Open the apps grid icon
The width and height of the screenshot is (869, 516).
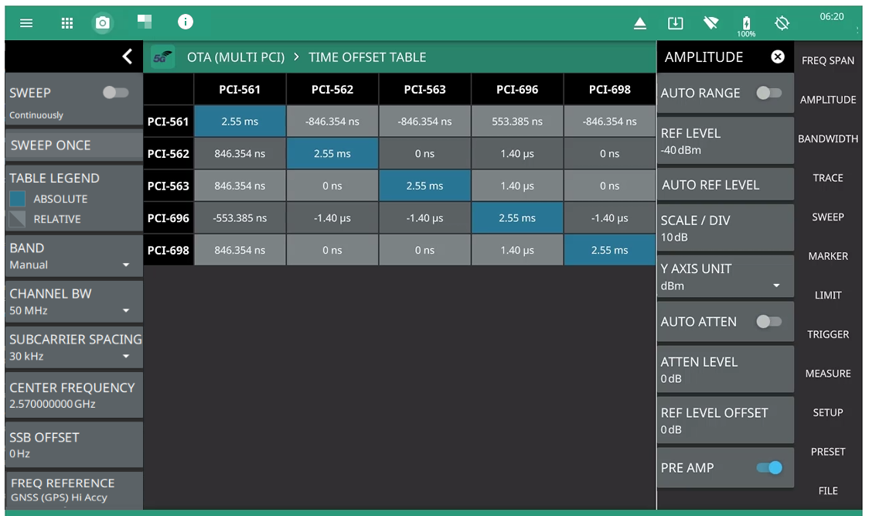point(67,23)
